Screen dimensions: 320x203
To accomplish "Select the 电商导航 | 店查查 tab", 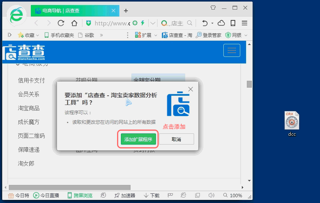I will [75, 11].
